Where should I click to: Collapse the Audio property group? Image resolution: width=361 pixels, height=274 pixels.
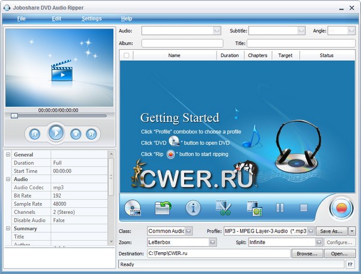pyautogui.click(x=8, y=179)
